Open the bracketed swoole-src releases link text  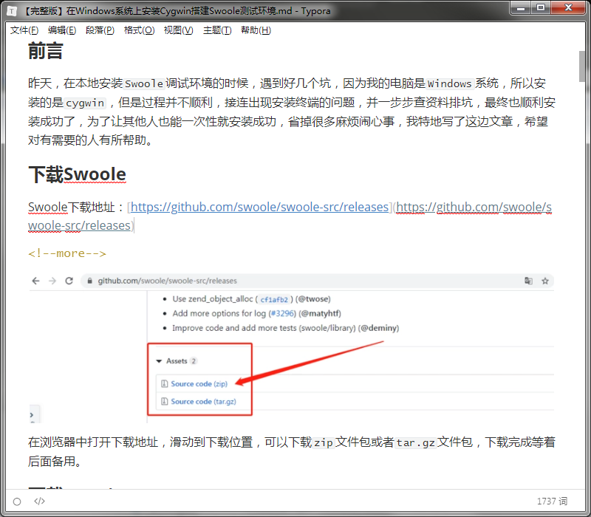click(x=259, y=207)
